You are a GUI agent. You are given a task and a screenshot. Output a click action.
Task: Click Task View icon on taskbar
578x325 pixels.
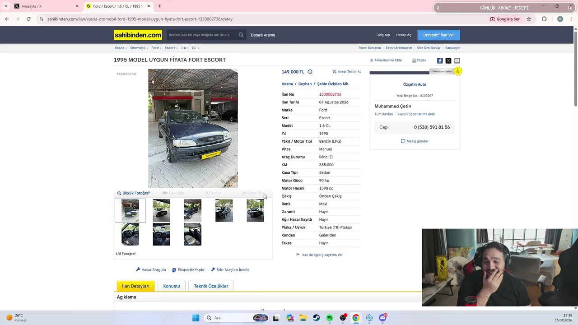tap(276, 318)
